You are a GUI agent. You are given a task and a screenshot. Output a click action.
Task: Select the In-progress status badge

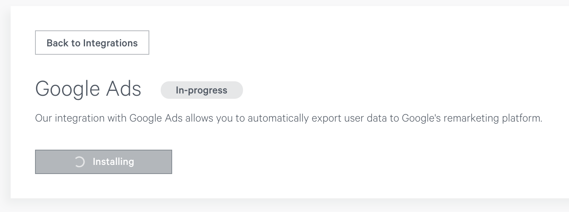coord(202,90)
